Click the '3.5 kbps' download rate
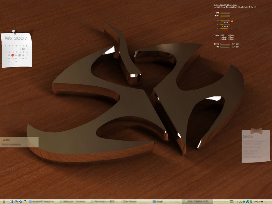This screenshot has height=204, width=272. (235, 44)
